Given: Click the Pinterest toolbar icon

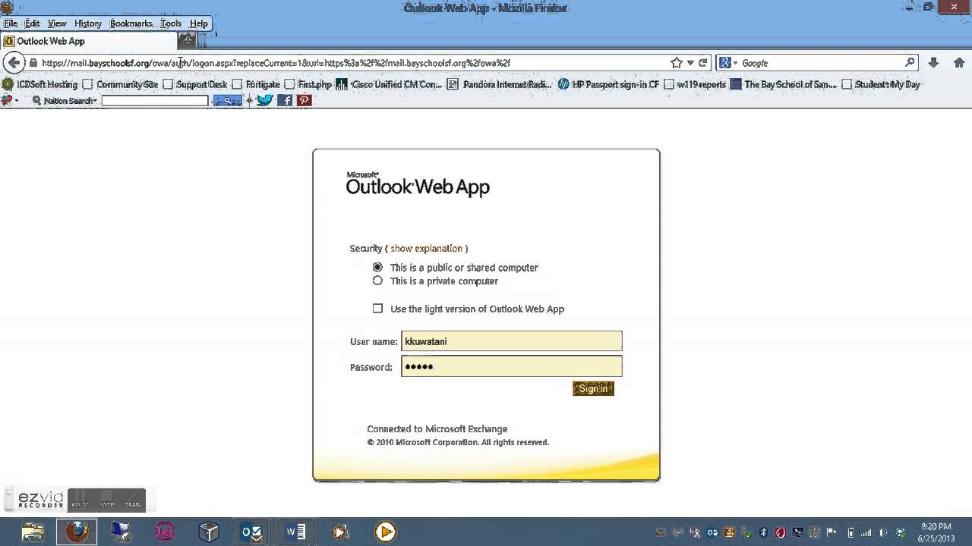Looking at the screenshot, I should coord(305,100).
